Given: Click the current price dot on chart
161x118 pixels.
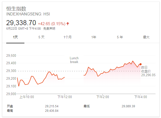Looking at the screenshot, I should (x=140, y=64).
